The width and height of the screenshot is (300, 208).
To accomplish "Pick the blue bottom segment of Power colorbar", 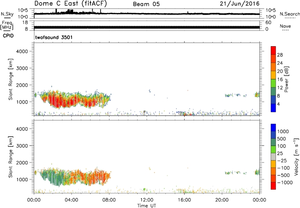I will click(273, 108).
